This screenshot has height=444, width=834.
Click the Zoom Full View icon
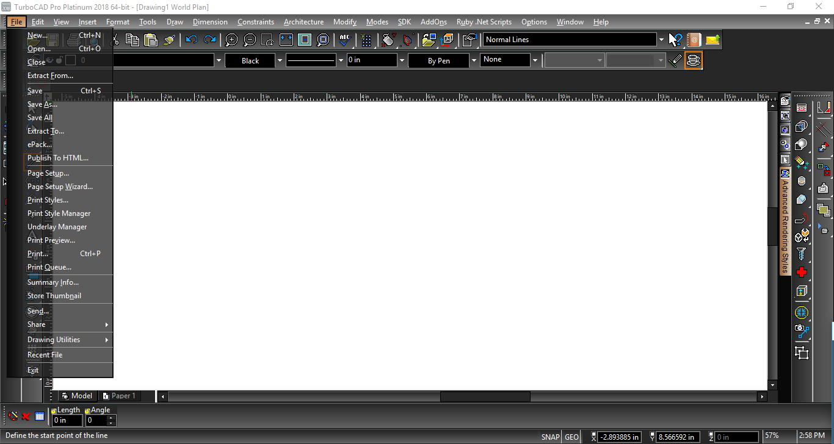coord(305,40)
